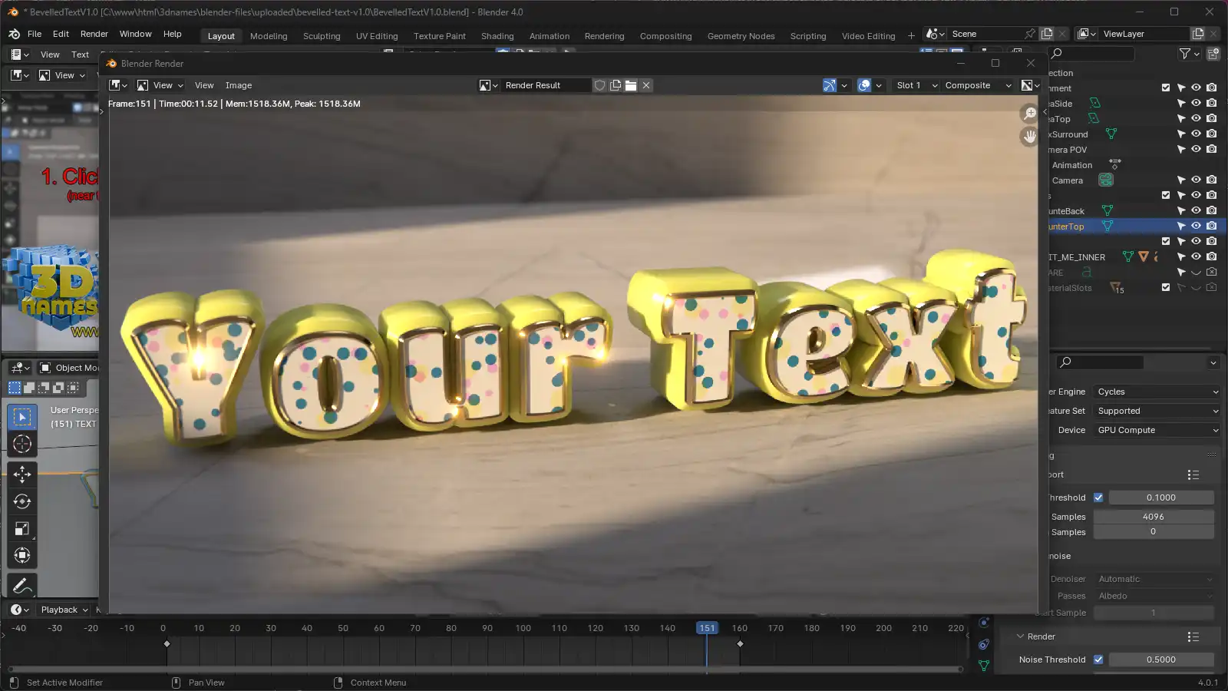Click new view layer icon beside ViewLayer
Image resolution: width=1228 pixels, height=691 pixels.
1198,34
